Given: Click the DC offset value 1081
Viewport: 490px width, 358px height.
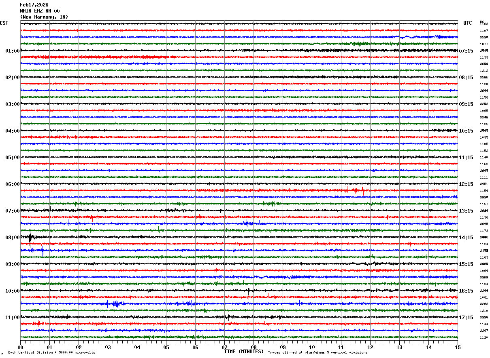Looking at the screenshot, I should [x=484, y=297].
